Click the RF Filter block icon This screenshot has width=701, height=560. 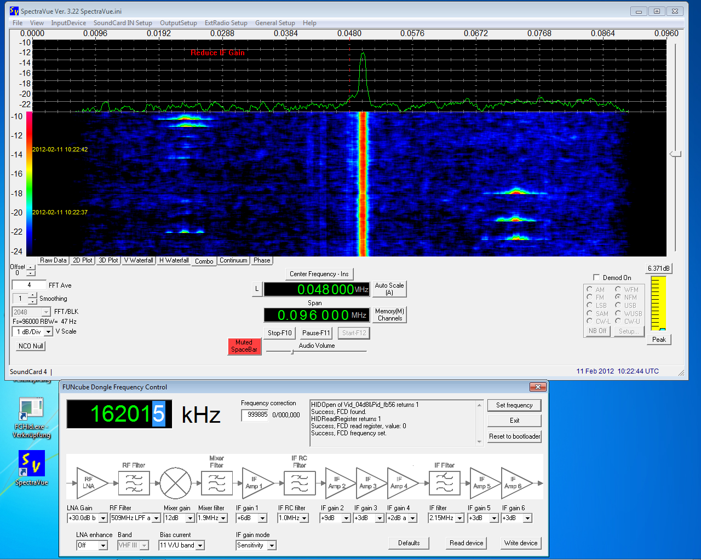click(x=134, y=483)
